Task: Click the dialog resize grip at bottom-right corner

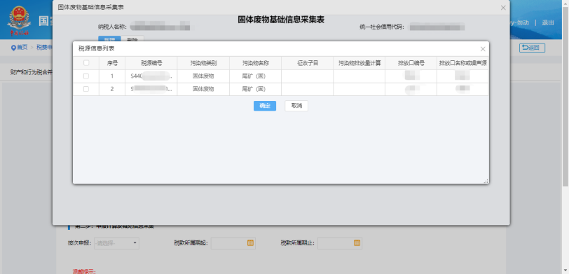Action: (x=486, y=181)
